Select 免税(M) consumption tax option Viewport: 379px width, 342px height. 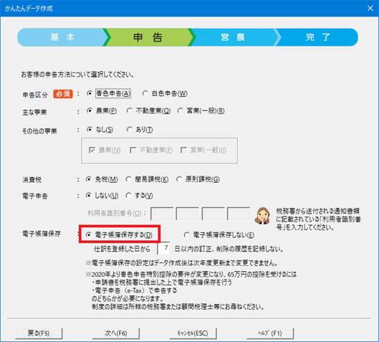[x=102, y=179]
